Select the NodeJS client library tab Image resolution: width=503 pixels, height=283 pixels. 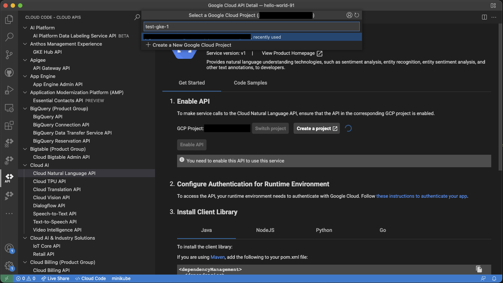point(265,230)
